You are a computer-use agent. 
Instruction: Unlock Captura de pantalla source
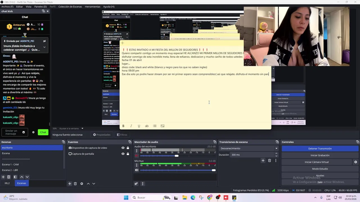[128, 154]
